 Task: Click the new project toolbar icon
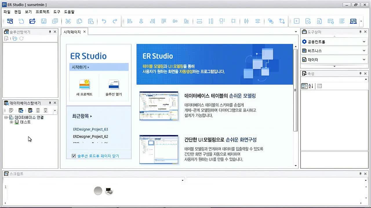point(10,21)
